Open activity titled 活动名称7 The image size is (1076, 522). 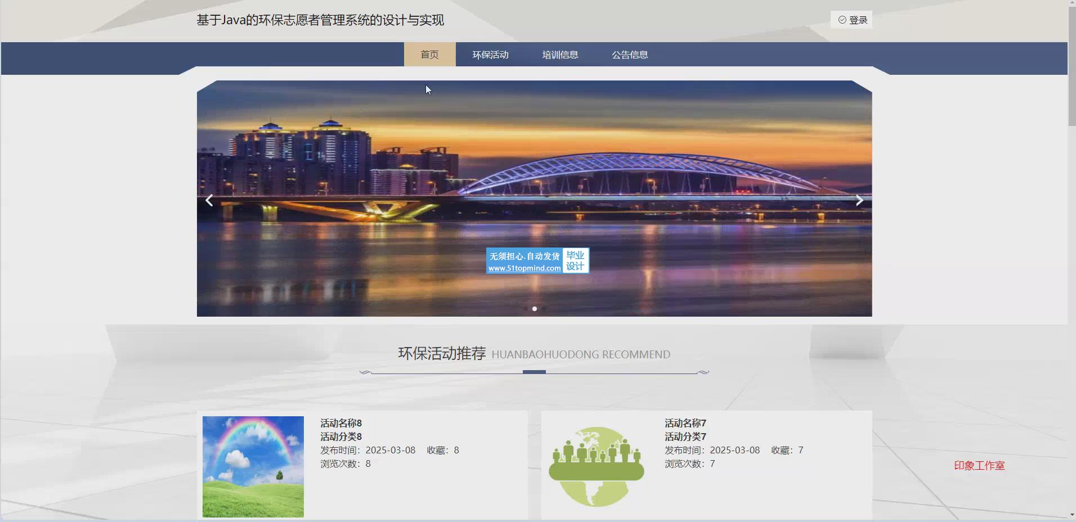click(685, 423)
